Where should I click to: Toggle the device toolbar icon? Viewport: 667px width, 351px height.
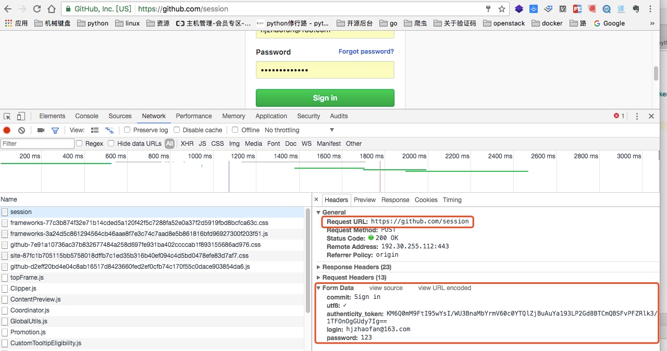21,116
